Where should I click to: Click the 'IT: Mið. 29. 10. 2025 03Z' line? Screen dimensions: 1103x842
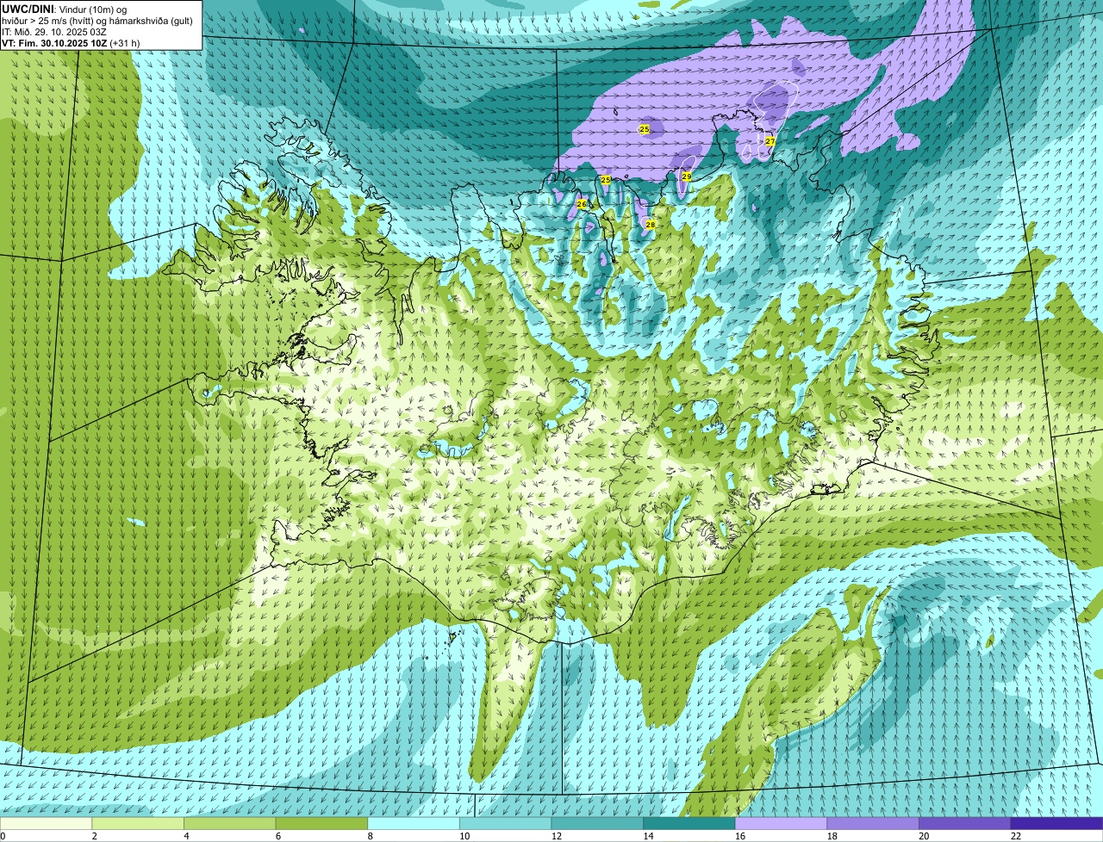pyautogui.click(x=54, y=31)
